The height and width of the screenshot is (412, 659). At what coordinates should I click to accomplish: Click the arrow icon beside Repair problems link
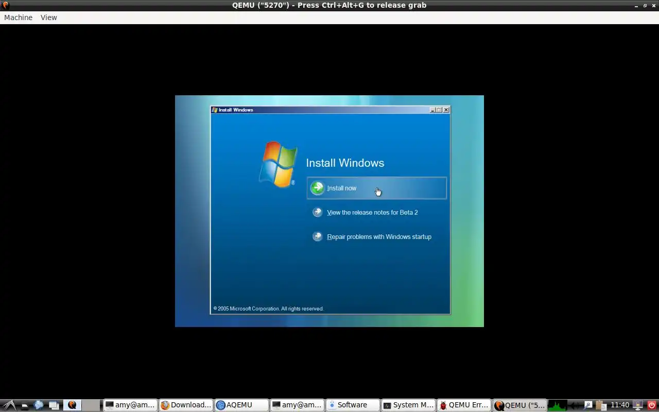pos(318,237)
